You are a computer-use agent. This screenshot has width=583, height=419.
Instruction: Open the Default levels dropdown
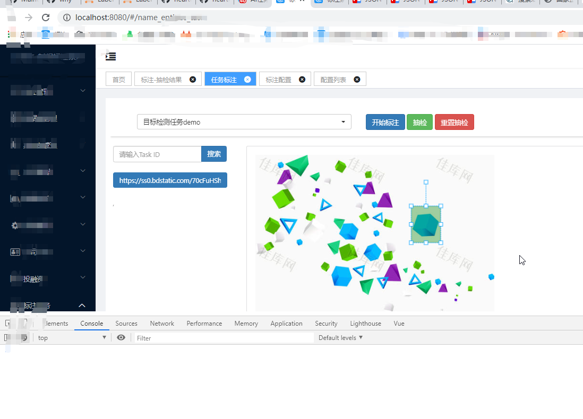[340, 338]
